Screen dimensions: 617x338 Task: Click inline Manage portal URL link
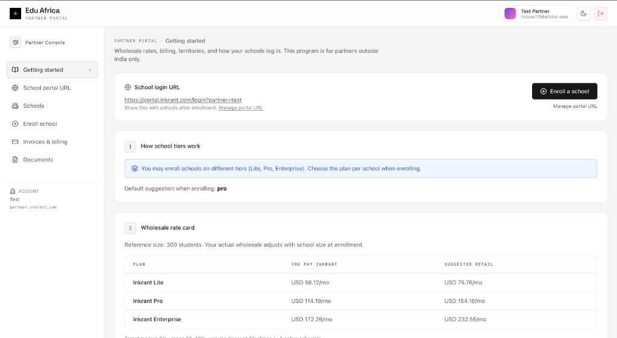click(241, 108)
